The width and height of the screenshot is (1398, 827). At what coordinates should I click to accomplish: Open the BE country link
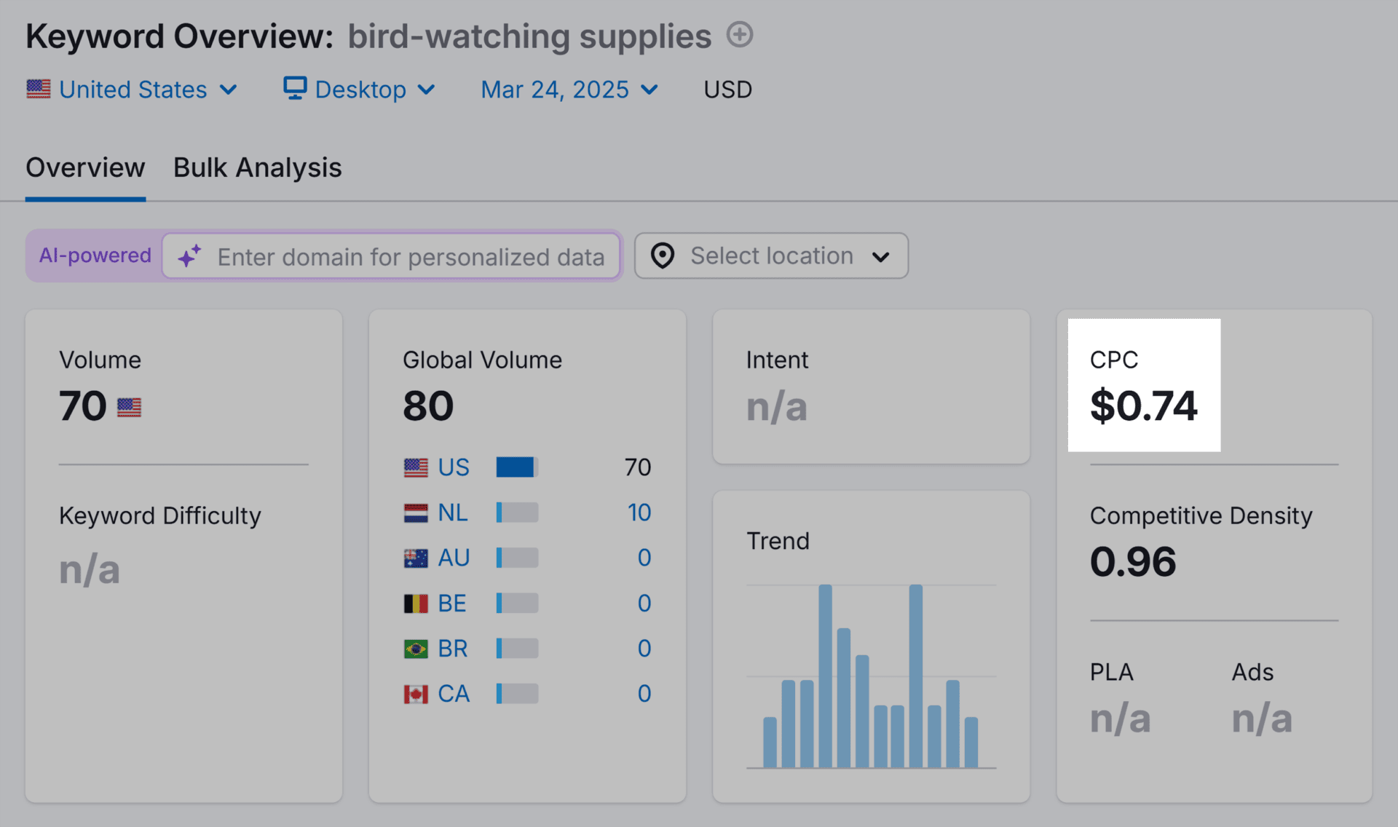451,604
